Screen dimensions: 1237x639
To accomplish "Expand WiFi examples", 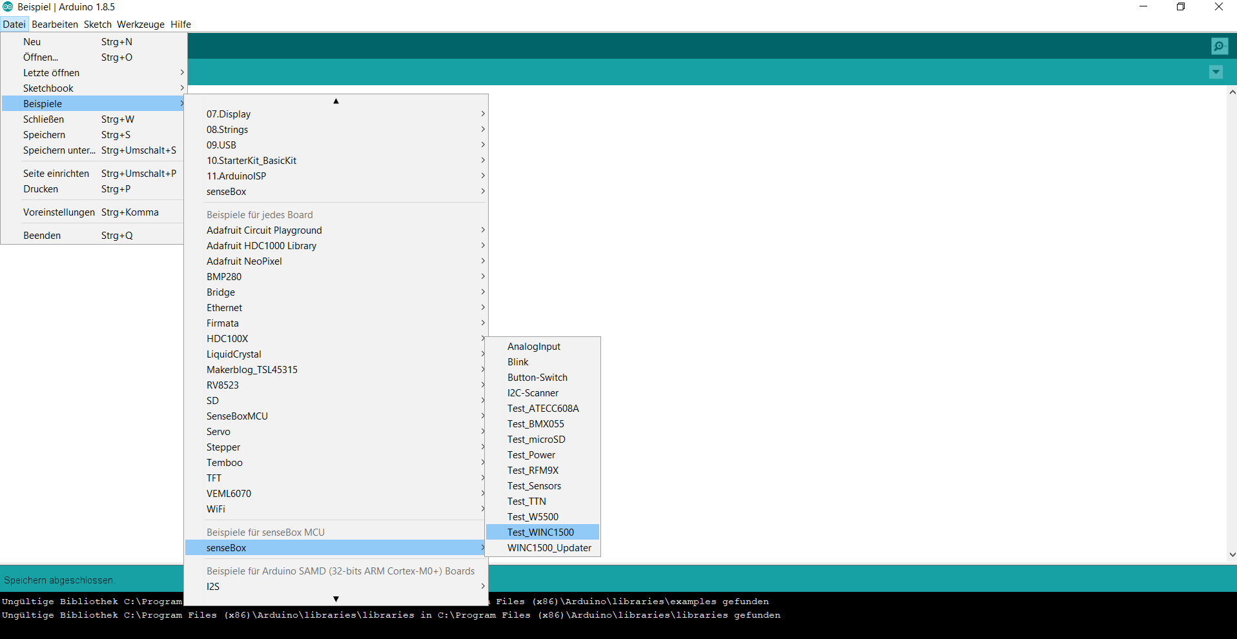I will (336, 509).
